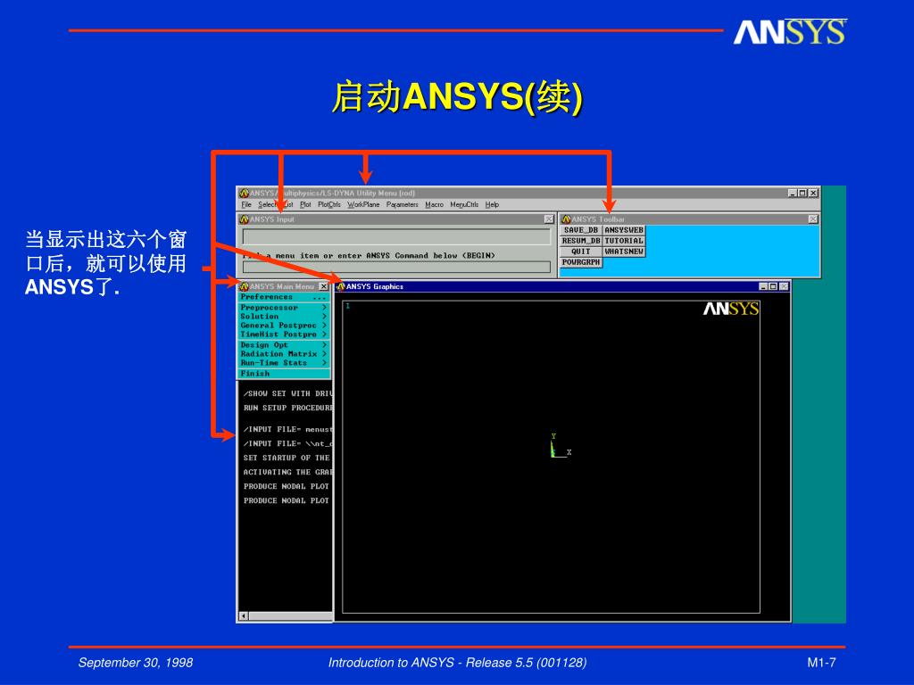Click Finish in ANSYS Main Menu
This screenshot has height=685, width=914.
click(284, 374)
